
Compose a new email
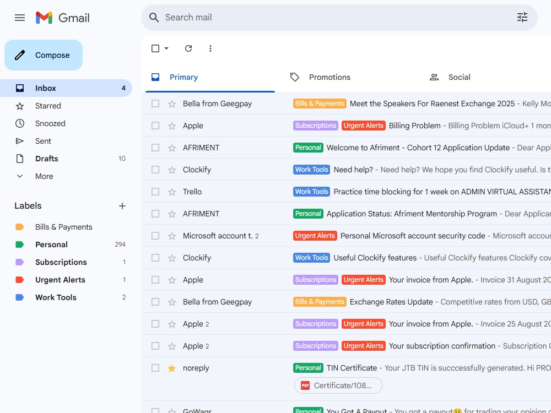(44, 55)
